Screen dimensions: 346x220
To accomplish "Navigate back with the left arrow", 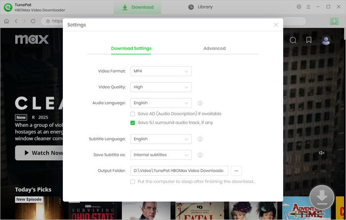I will [x=16, y=21].
